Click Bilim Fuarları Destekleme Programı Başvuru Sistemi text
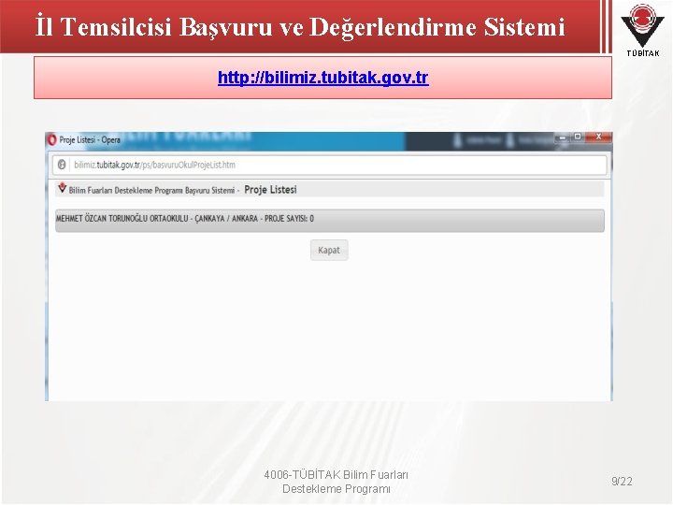The height and width of the screenshot is (505, 673). click(x=151, y=190)
